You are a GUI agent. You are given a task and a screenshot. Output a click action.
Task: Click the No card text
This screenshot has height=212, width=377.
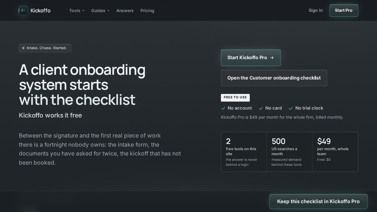pos(273,108)
